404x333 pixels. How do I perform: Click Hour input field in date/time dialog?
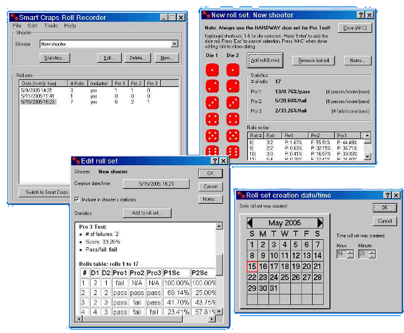342,254
